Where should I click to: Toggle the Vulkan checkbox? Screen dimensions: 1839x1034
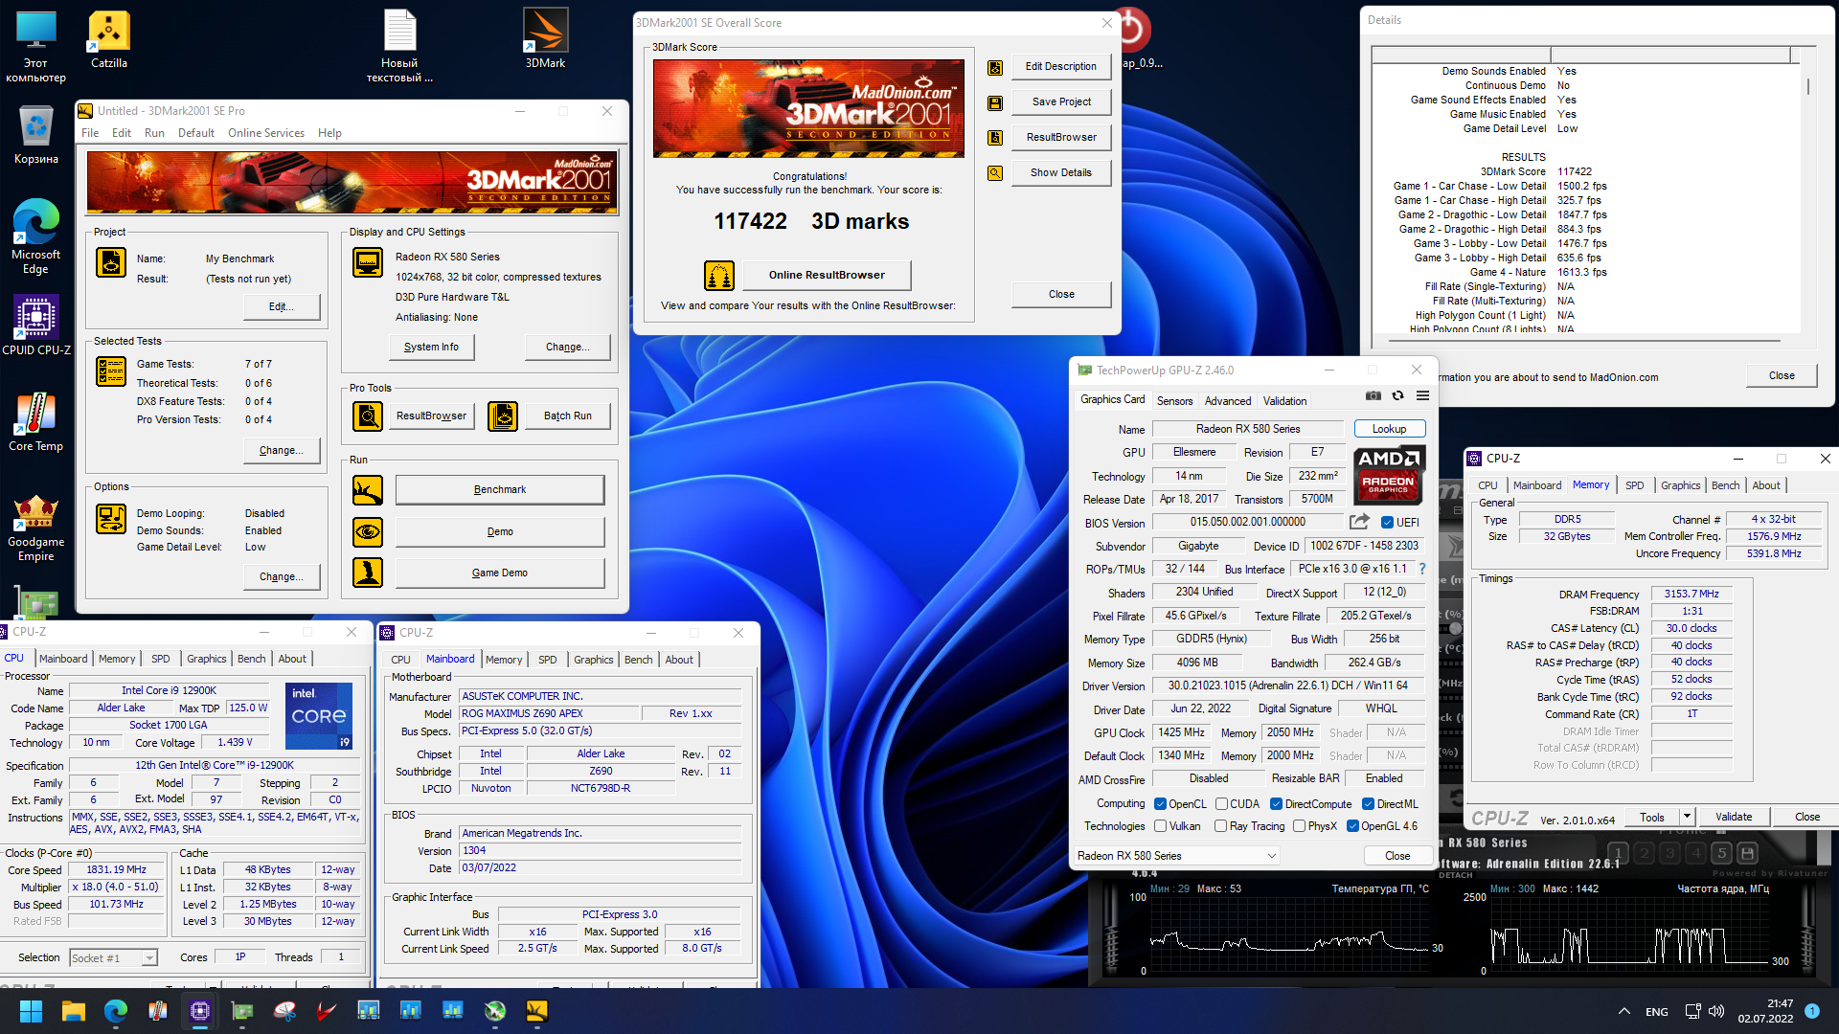coord(1161,826)
